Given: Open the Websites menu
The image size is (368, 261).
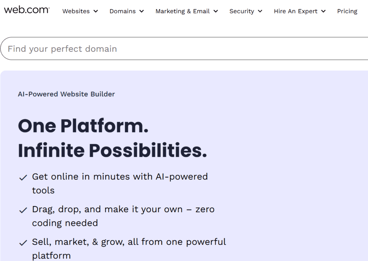Looking at the screenshot, I should pyautogui.click(x=76, y=11).
